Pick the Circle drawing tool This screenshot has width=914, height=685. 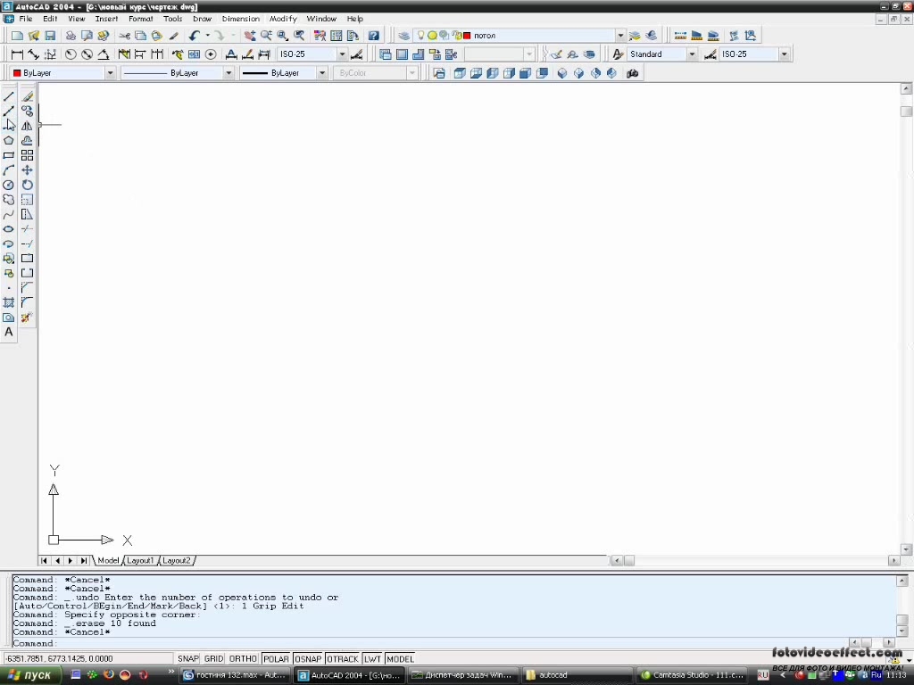pyautogui.click(x=9, y=185)
